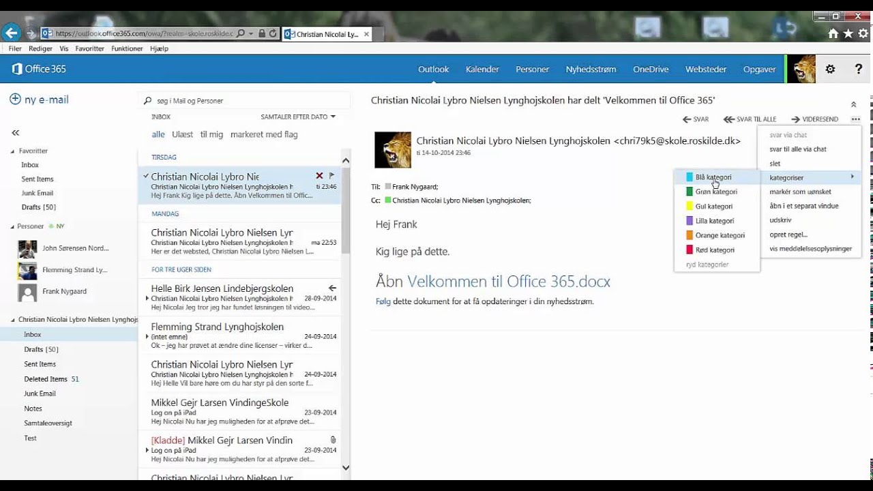Expand Kladde Mikkel Gejr conversation triangle
The image size is (873, 491).
147,451
